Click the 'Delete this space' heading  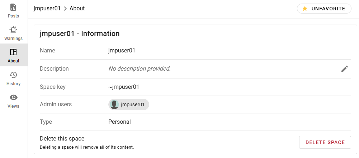pyautogui.click(x=62, y=139)
